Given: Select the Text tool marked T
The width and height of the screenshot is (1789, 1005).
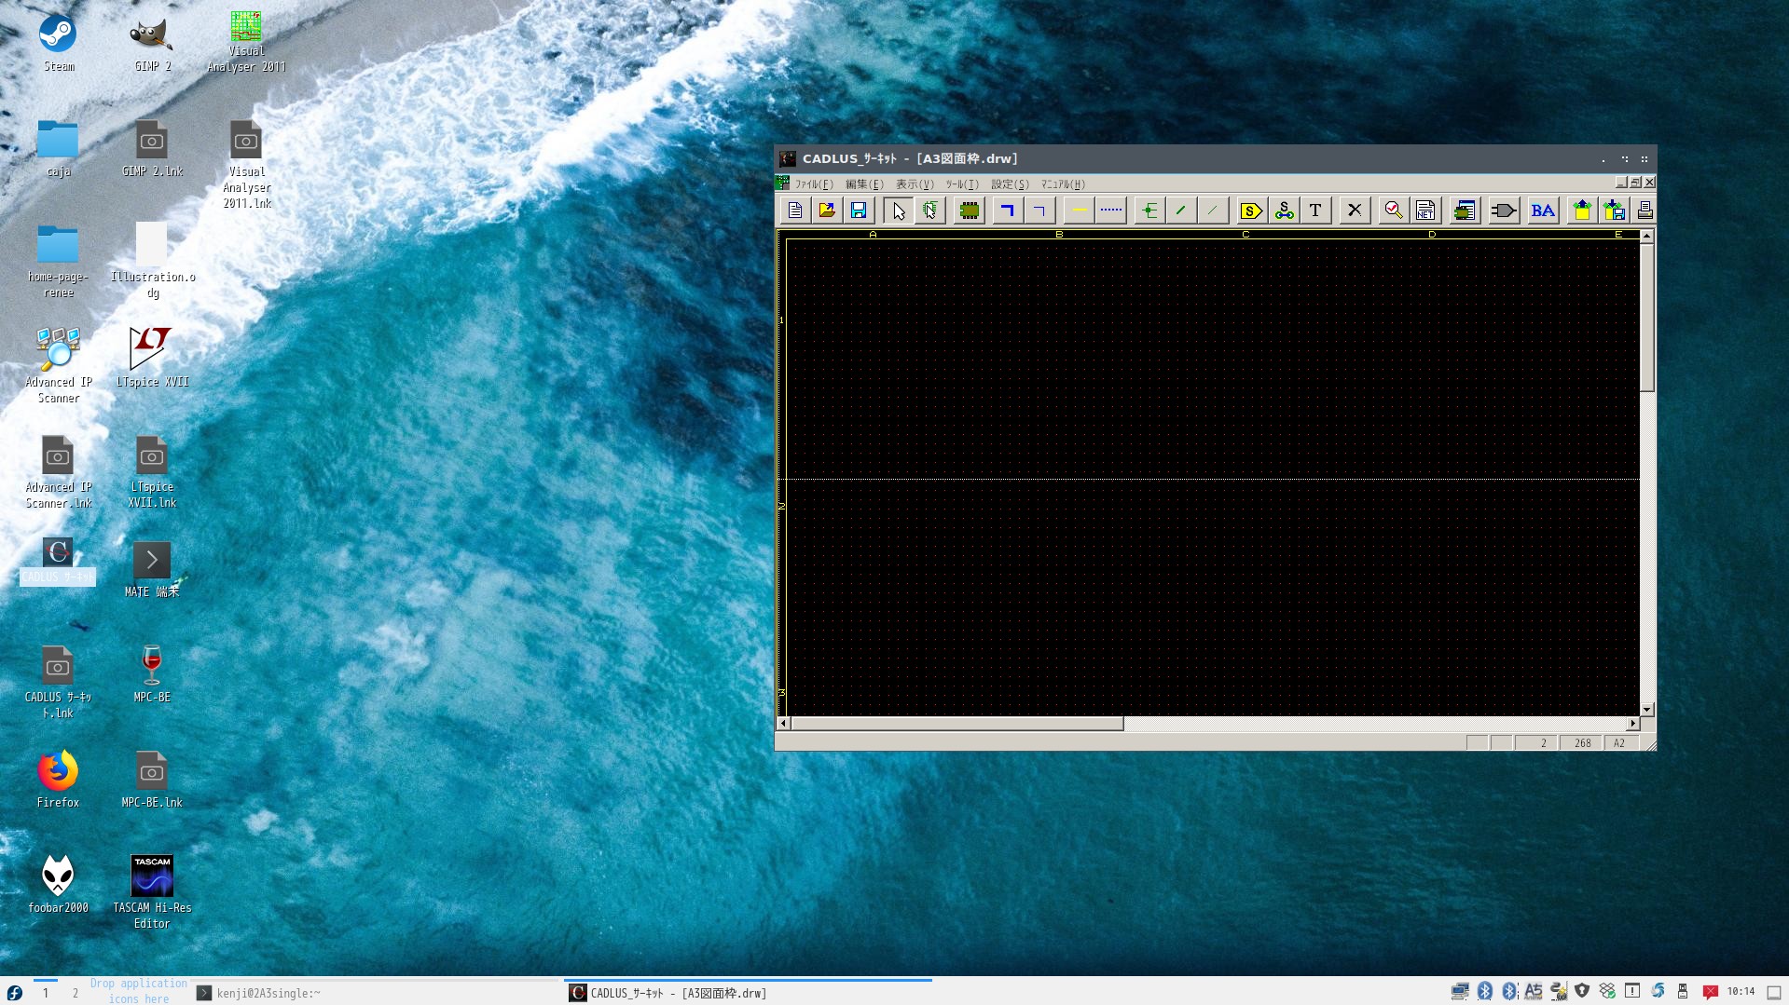Looking at the screenshot, I should point(1315,211).
